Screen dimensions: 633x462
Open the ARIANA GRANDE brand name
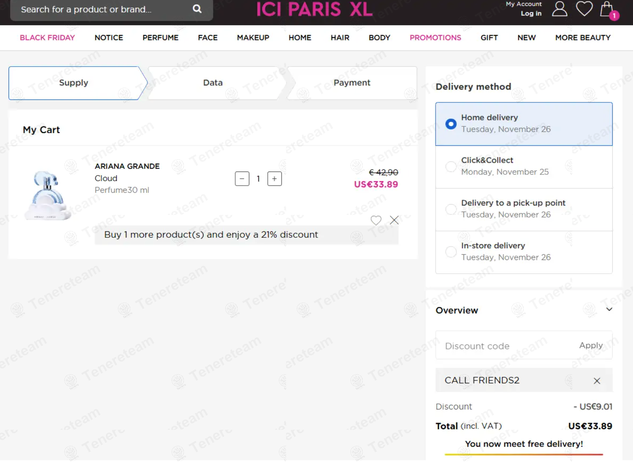click(127, 166)
